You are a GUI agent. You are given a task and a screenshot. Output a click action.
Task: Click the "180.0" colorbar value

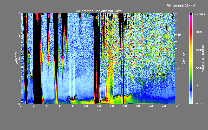tap(199, 50)
